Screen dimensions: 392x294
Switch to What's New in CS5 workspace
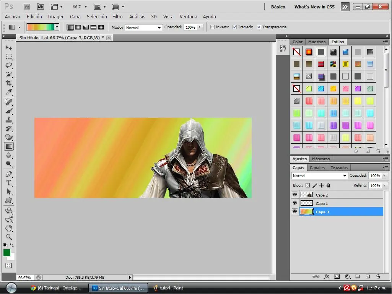click(314, 7)
